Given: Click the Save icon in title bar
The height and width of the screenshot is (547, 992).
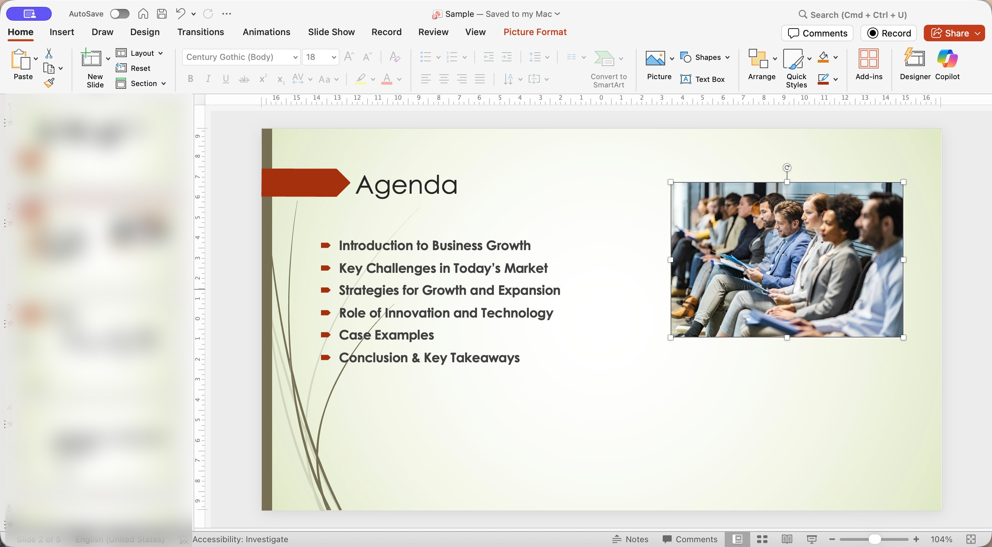Looking at the screenshot, I should [x=162, y=14].
